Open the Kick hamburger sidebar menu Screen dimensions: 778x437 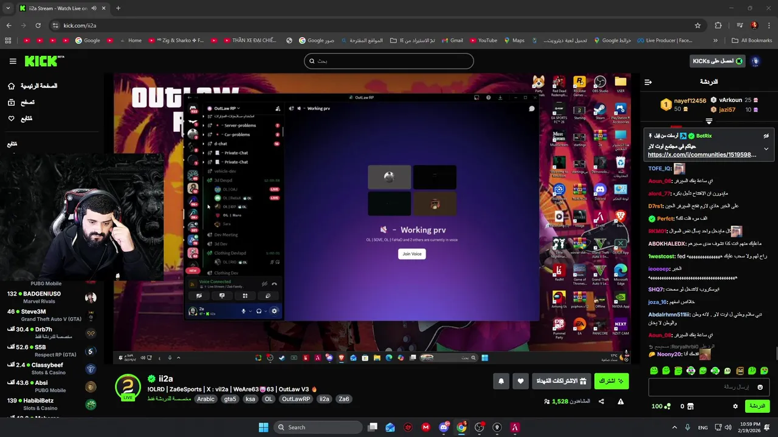(13, 61)
